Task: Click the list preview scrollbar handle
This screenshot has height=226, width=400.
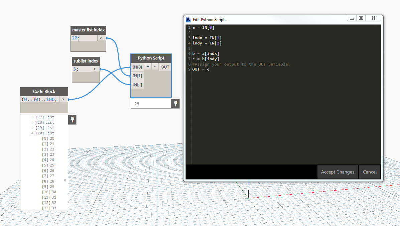Action: [65, 180]
